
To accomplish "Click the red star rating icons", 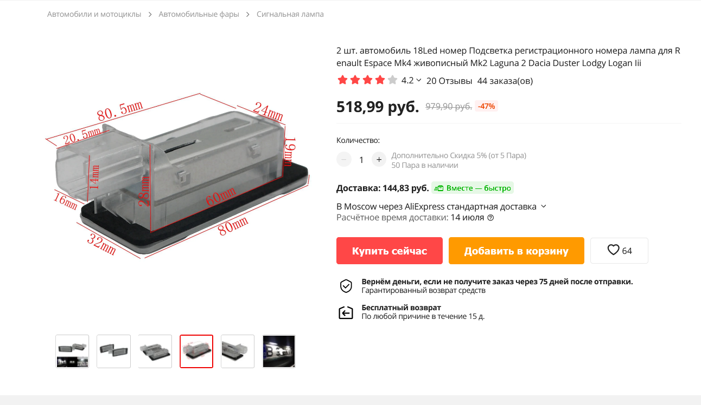I will (x=367, y=81).
